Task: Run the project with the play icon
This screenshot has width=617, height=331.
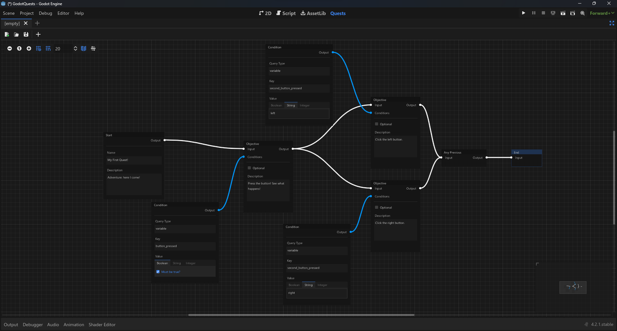Action: coord(523,13)
